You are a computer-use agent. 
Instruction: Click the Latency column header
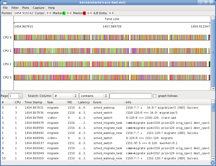(84, 102)
